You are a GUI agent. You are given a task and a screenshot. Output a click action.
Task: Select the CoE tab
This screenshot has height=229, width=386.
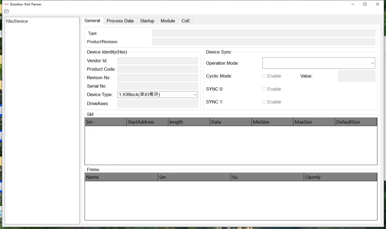coord(185,21)
